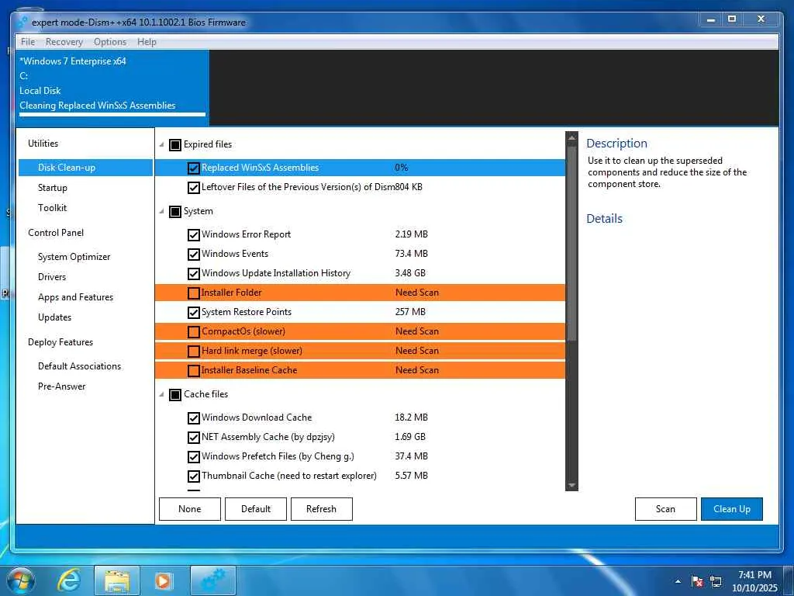Click the scrollbar up arrow
This screenshot has width=794, height=596.
(x=571, y=137)
